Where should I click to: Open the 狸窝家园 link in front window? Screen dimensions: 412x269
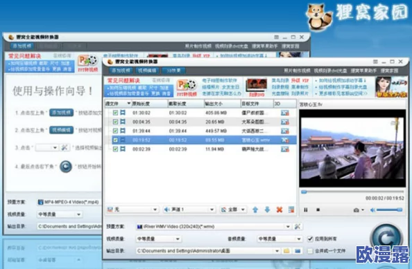coord(389,71)
